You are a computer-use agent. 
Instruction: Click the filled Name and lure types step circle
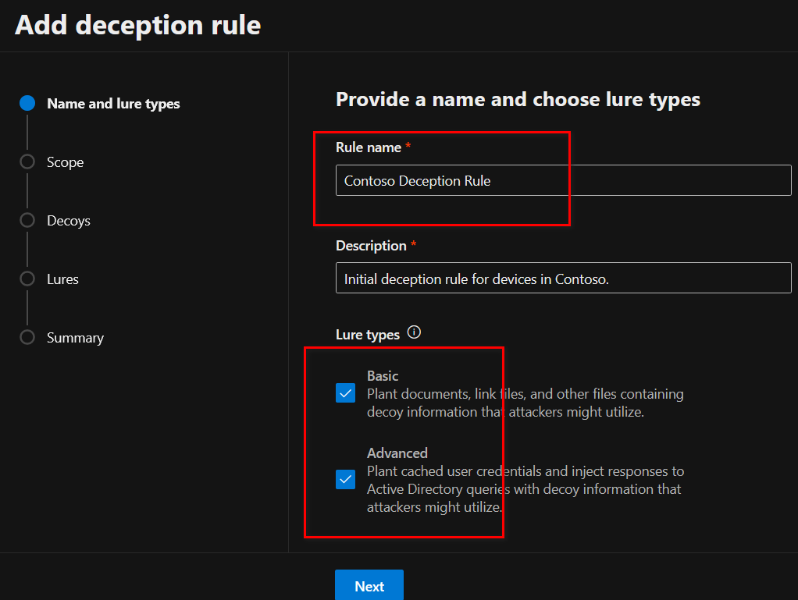[27, 104]
